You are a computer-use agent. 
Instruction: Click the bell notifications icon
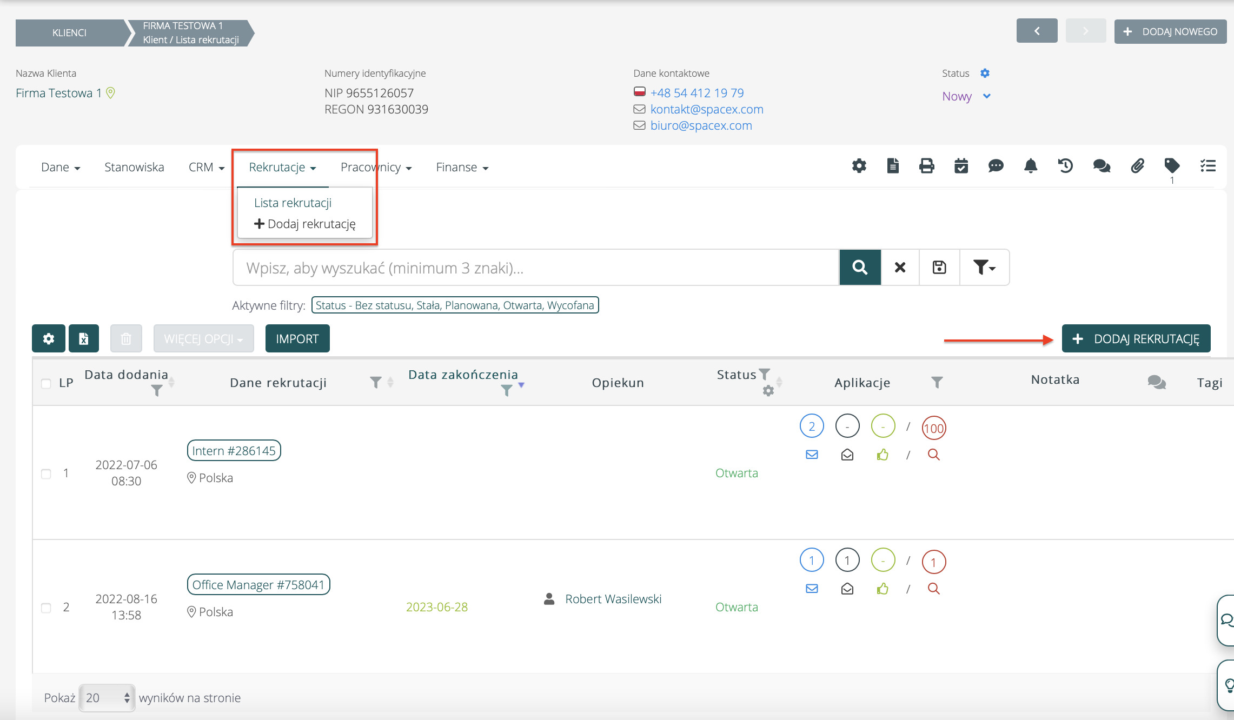(1031, 166)
